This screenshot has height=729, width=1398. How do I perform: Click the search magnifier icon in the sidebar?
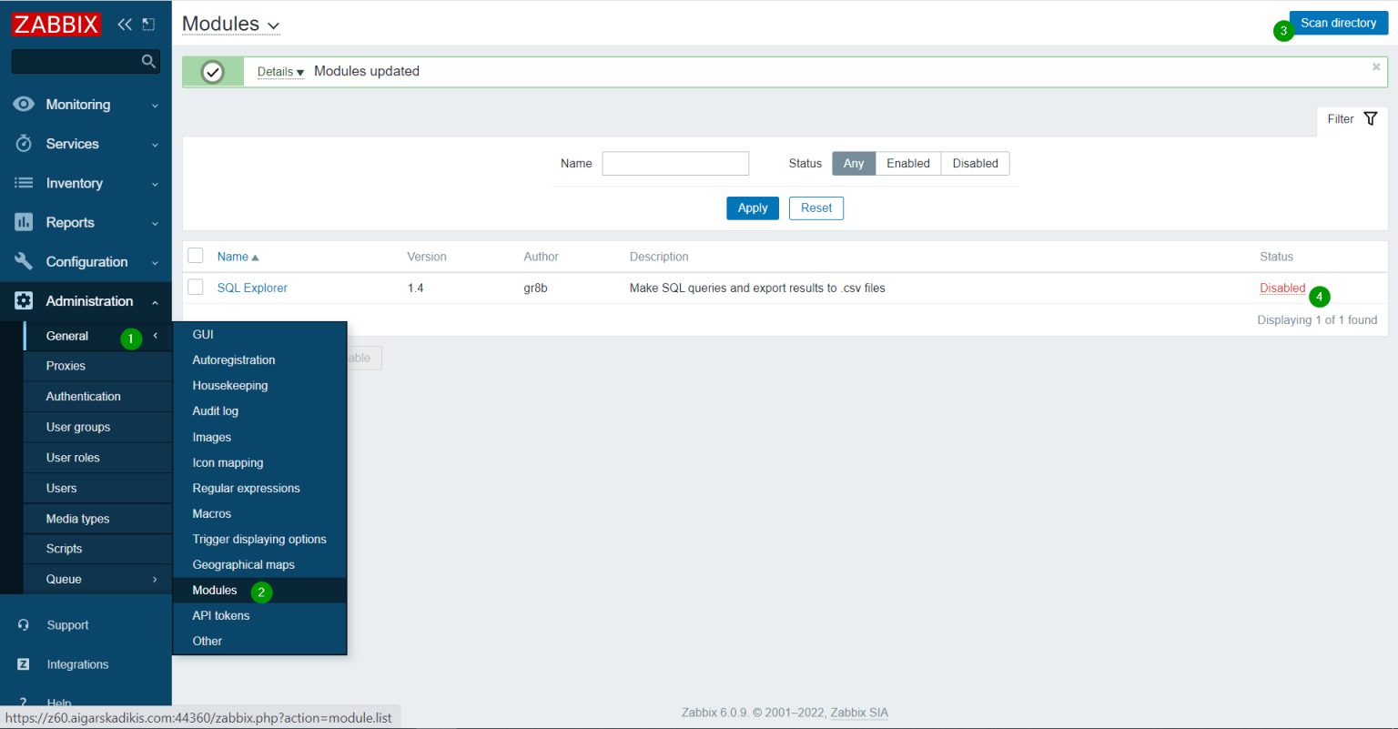pos(147,61)
